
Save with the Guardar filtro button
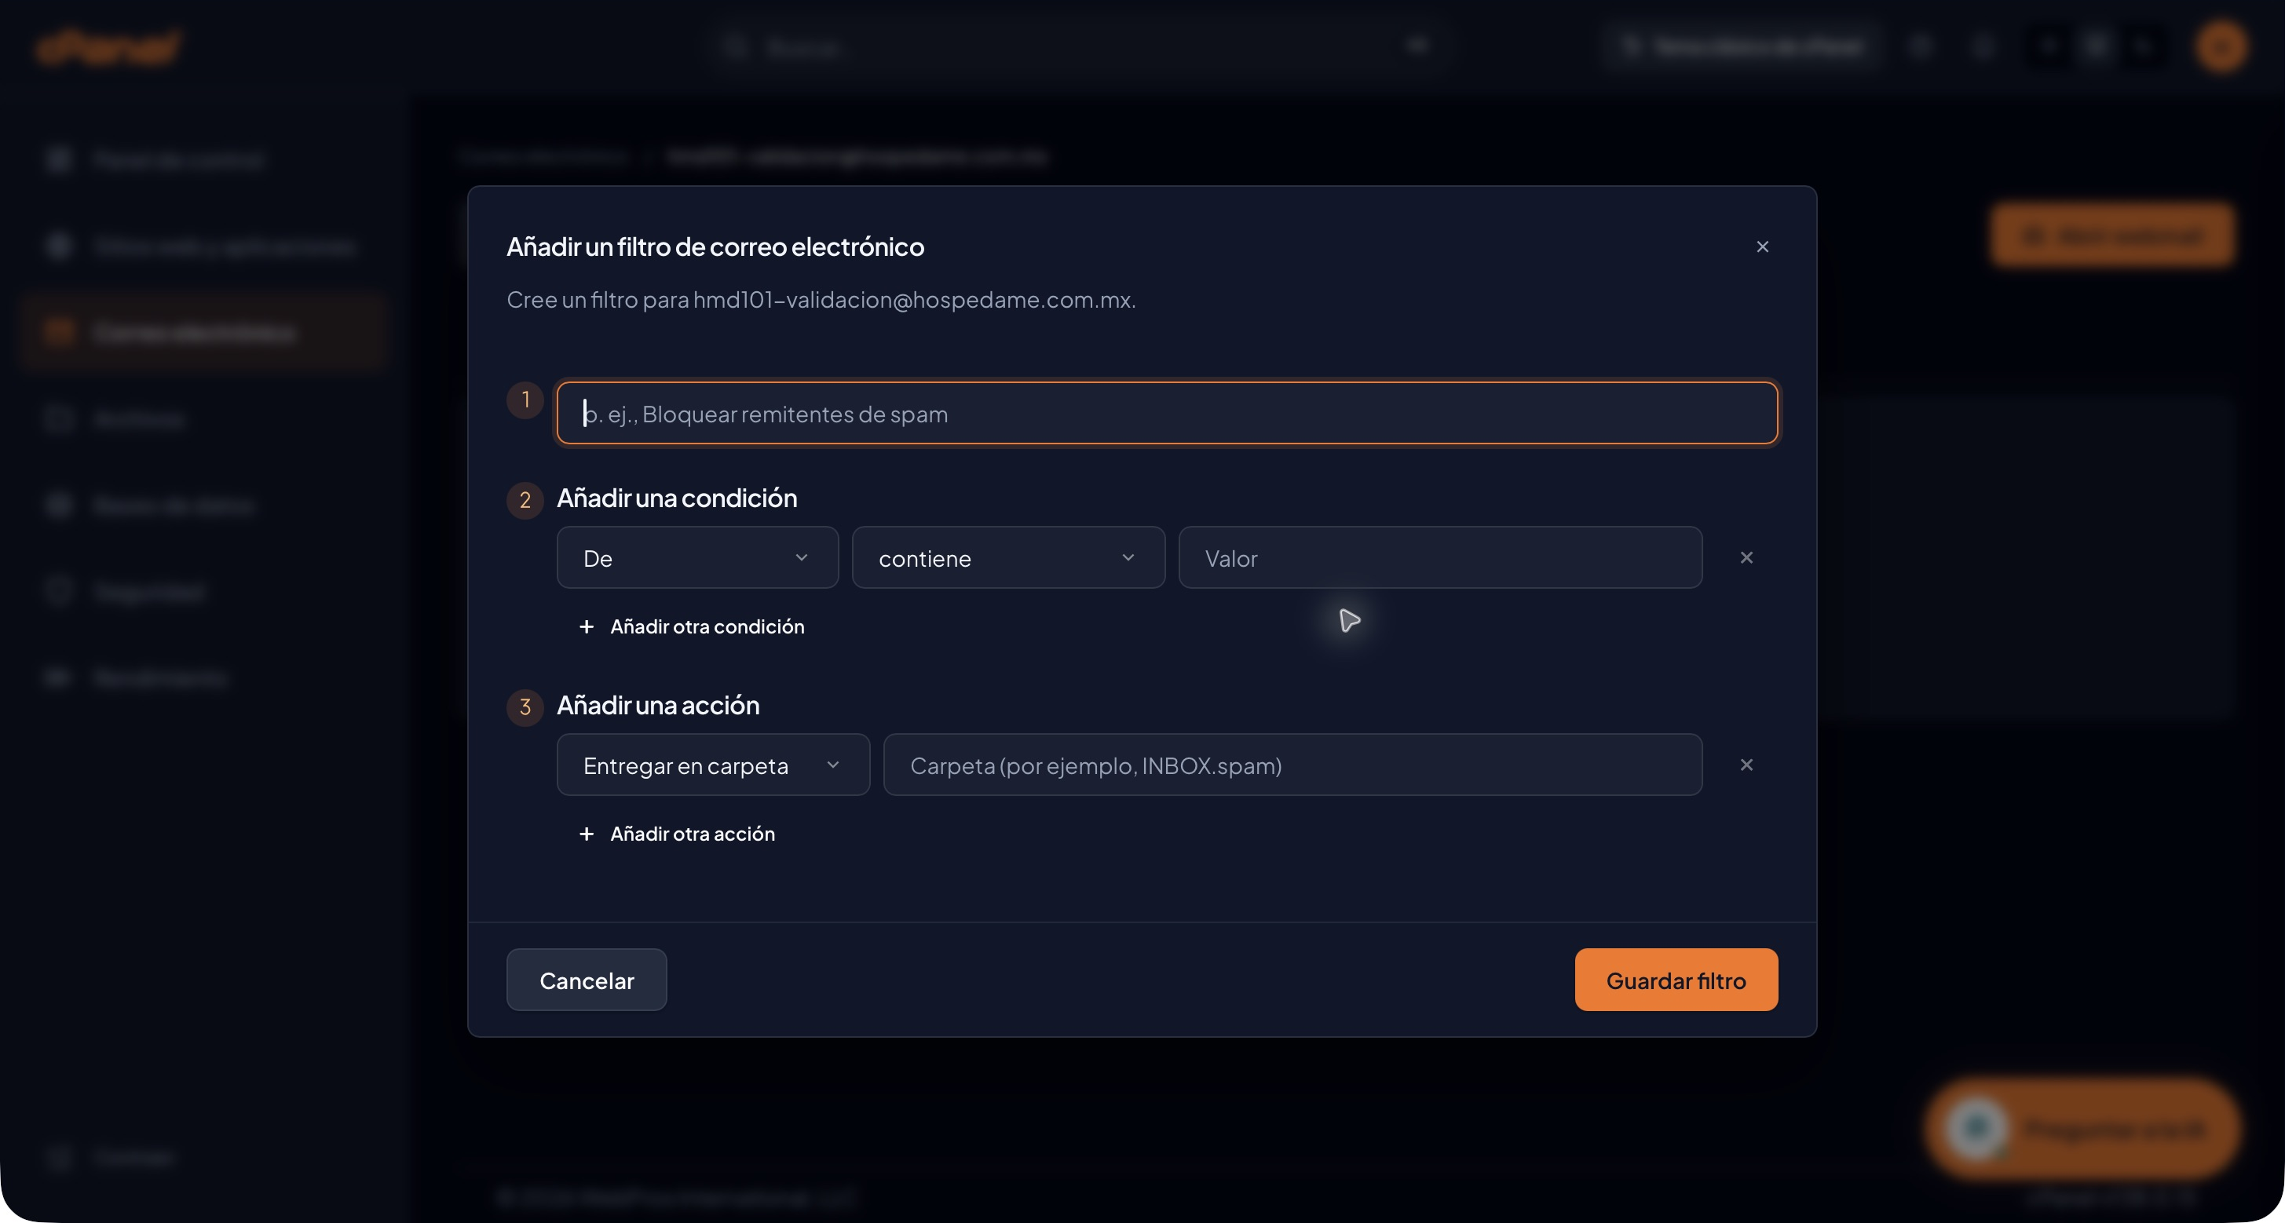1676,980
